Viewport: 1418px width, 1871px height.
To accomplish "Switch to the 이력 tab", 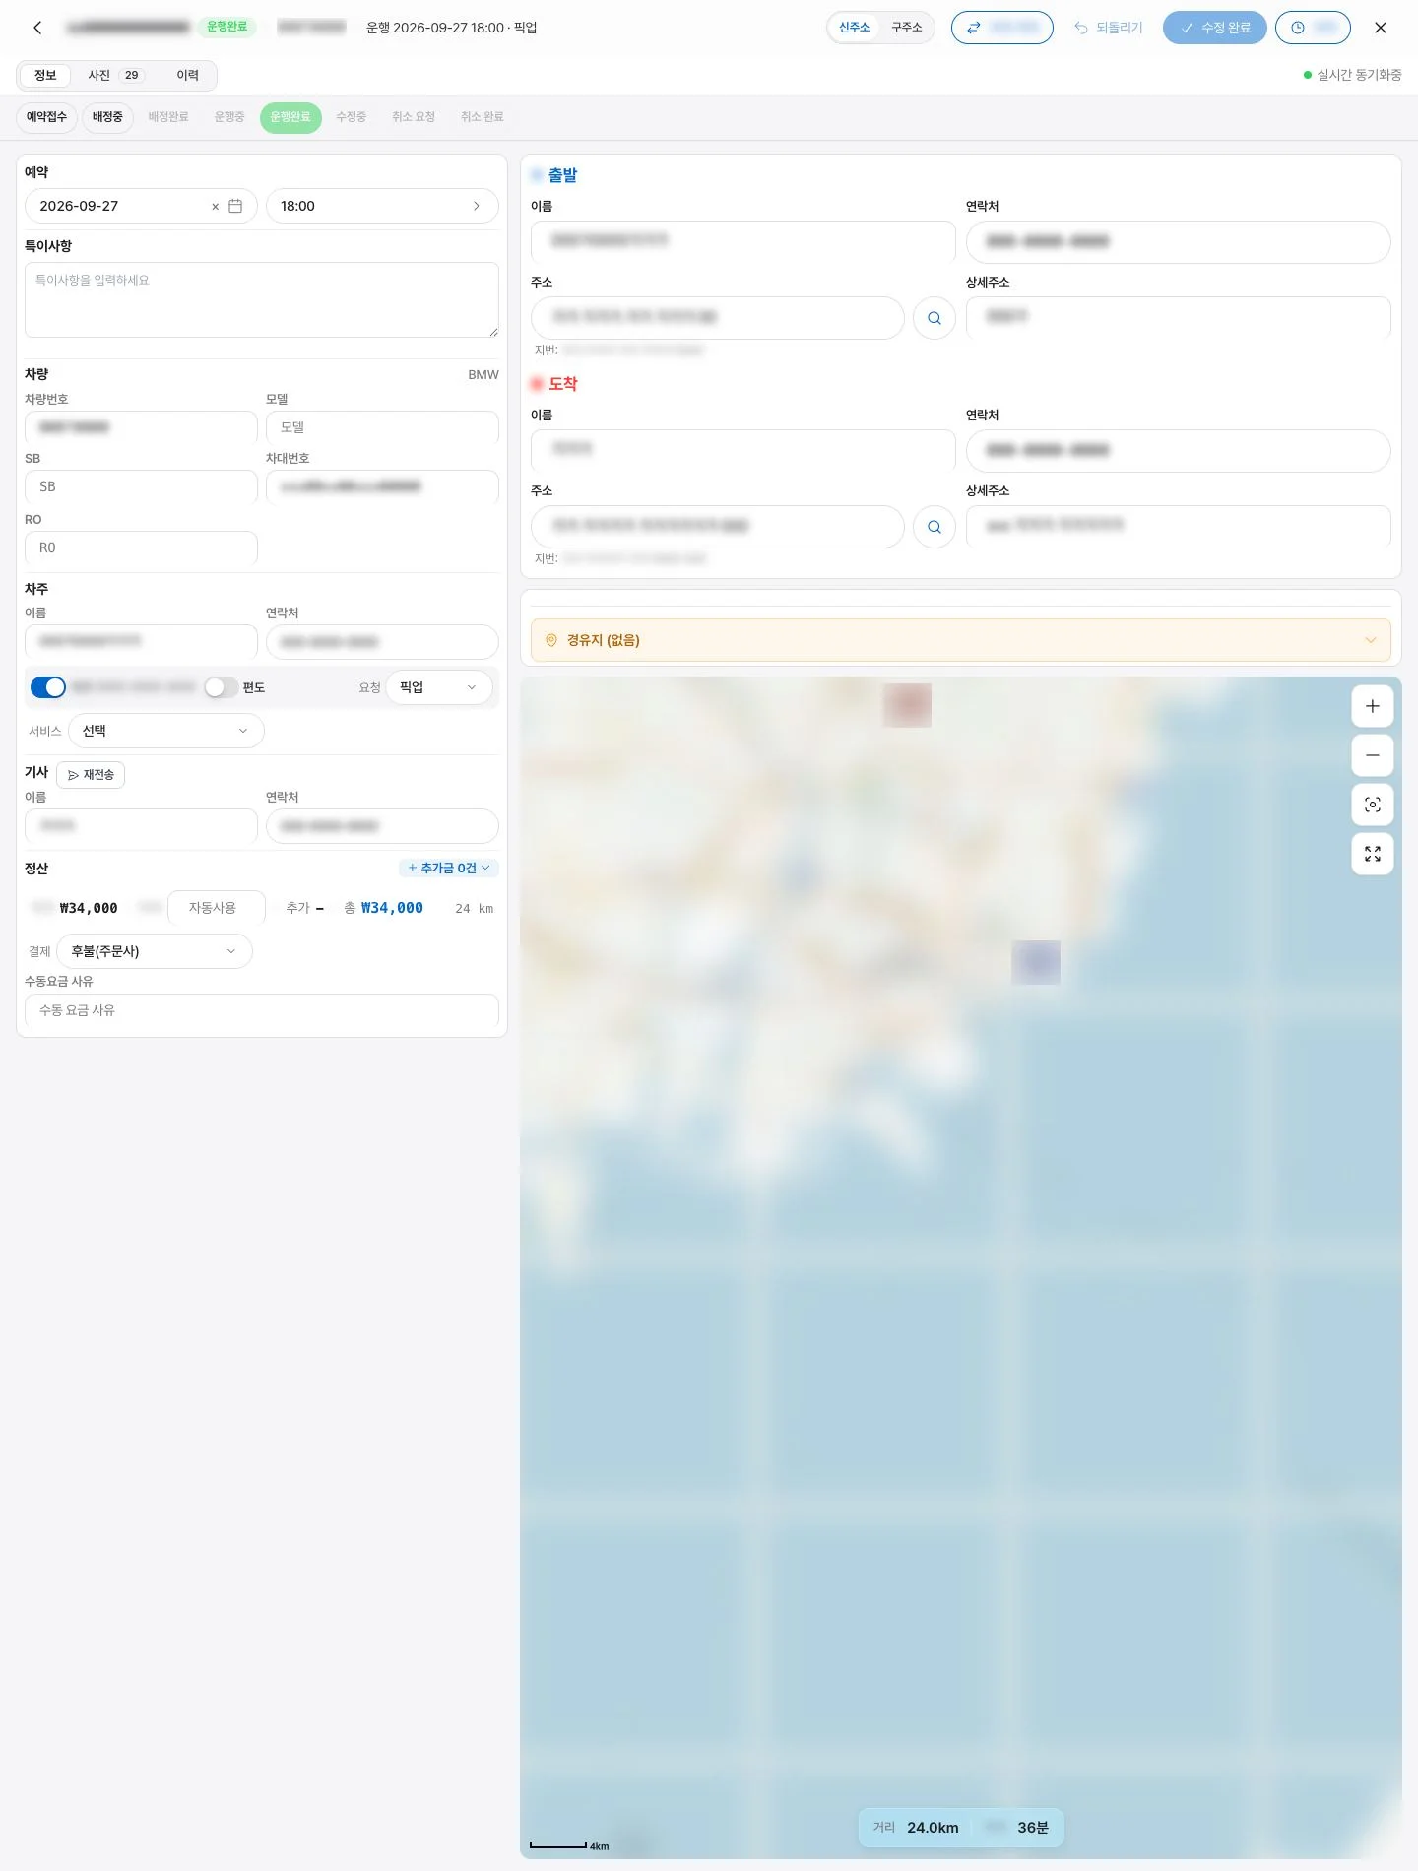I will pos(187,75).
